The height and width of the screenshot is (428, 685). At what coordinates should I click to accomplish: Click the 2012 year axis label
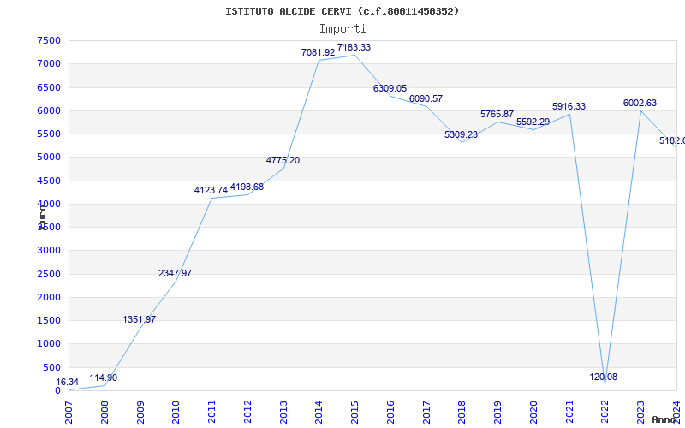(x=247, y=412)
